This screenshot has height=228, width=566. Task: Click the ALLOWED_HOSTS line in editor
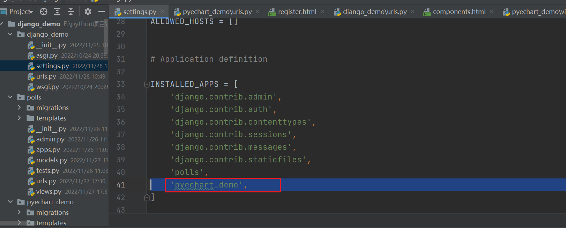coord(194,22)
